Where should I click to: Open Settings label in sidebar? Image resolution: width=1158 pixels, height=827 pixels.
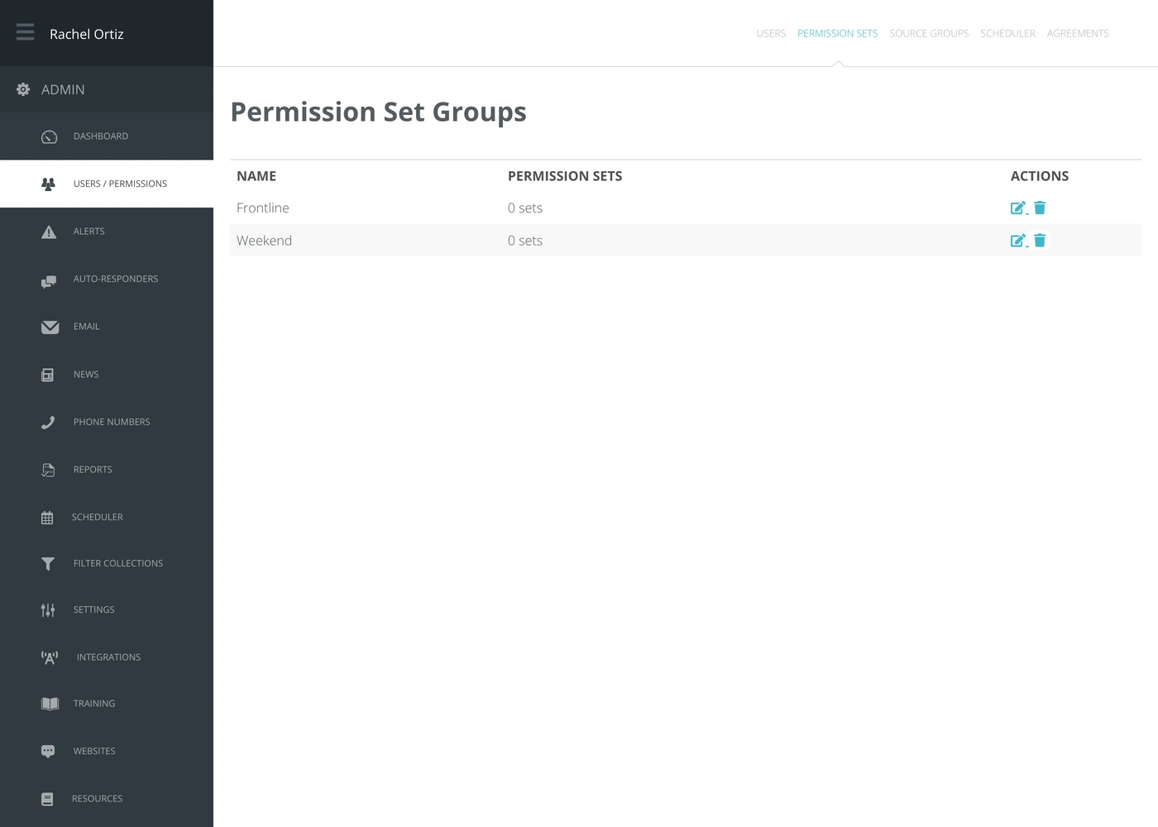(x=93, y=609)
